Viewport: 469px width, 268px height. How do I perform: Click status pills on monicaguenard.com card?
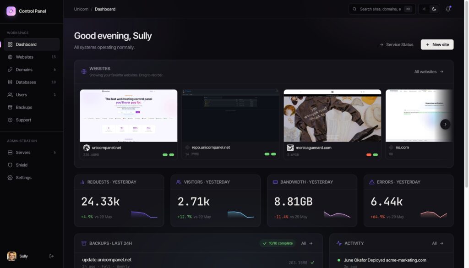[372, 155]
